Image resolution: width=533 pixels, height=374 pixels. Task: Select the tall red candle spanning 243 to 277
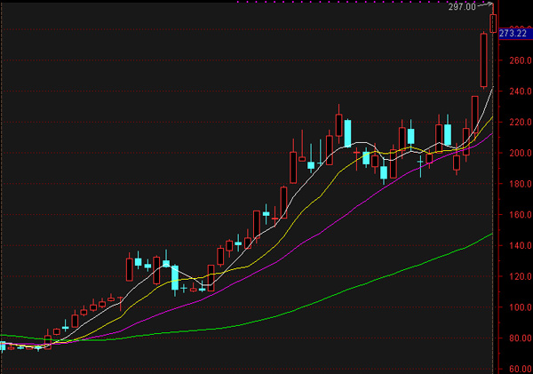(484, 60)
